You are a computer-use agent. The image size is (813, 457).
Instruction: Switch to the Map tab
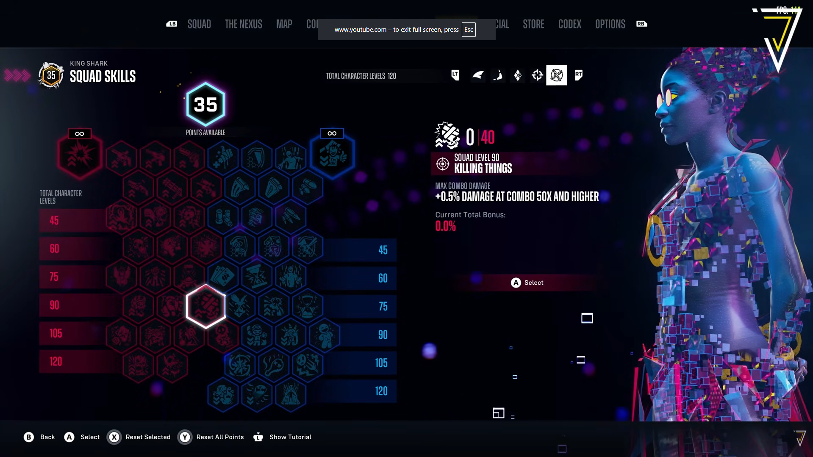click(x=284, y=24)
